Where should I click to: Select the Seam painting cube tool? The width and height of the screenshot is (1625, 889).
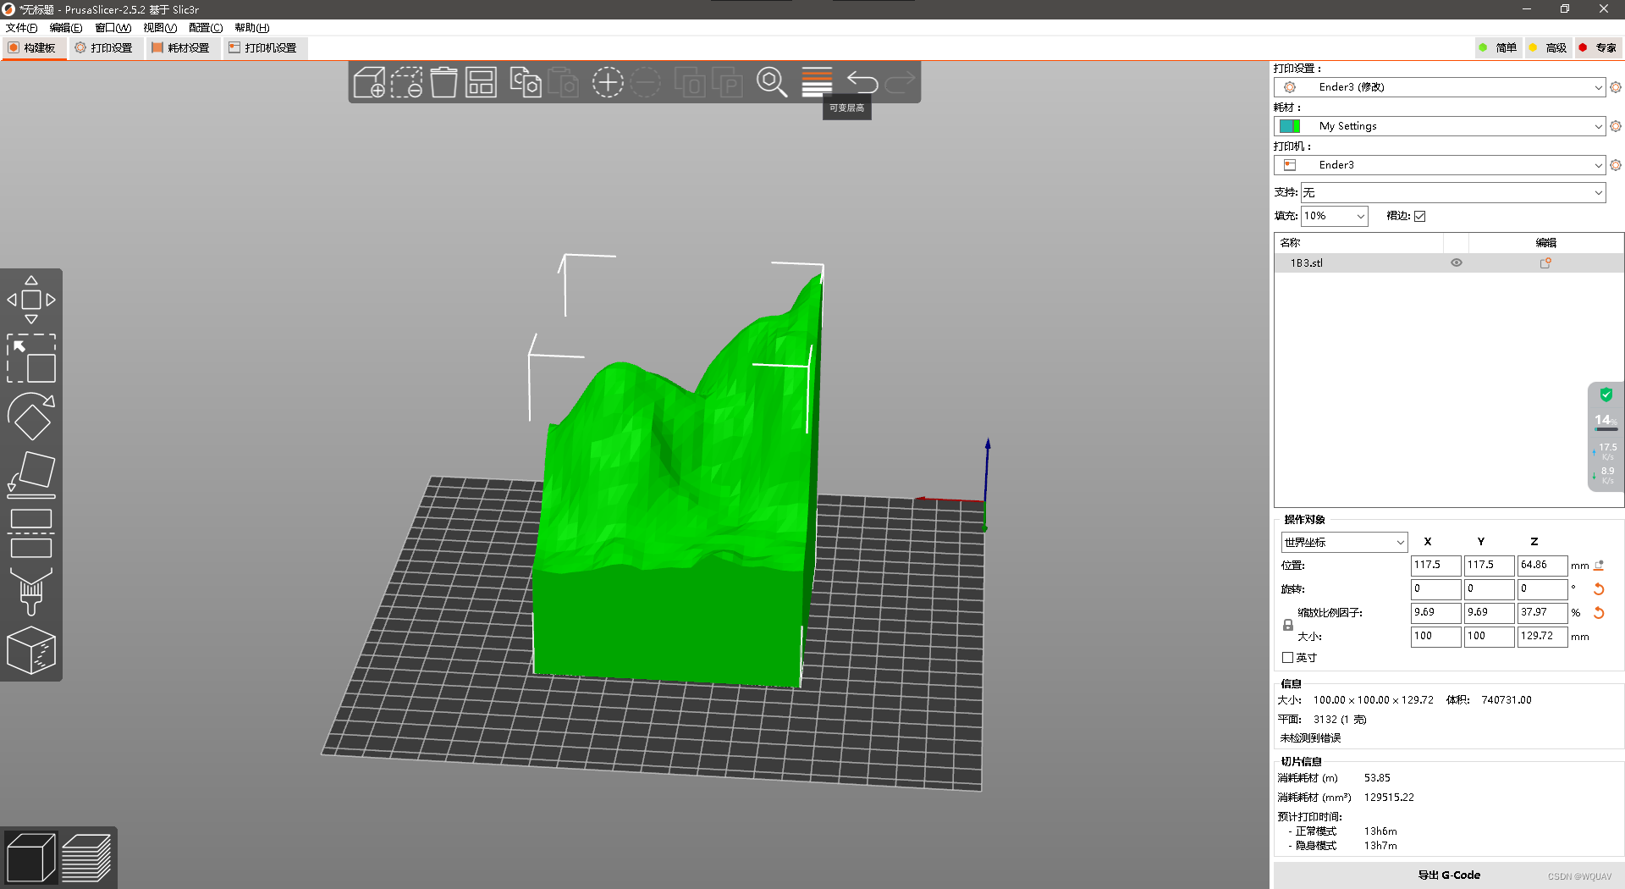click(31, 650)
